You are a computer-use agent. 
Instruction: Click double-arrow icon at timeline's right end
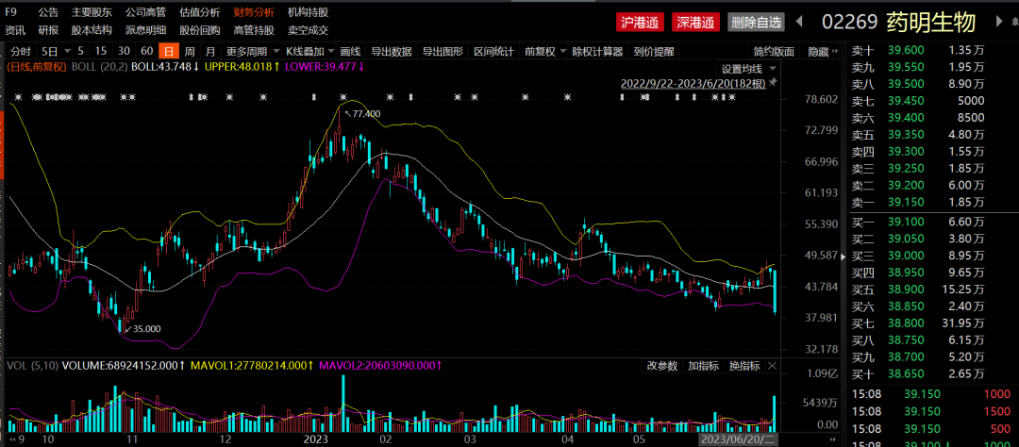[x=831, y=439]
